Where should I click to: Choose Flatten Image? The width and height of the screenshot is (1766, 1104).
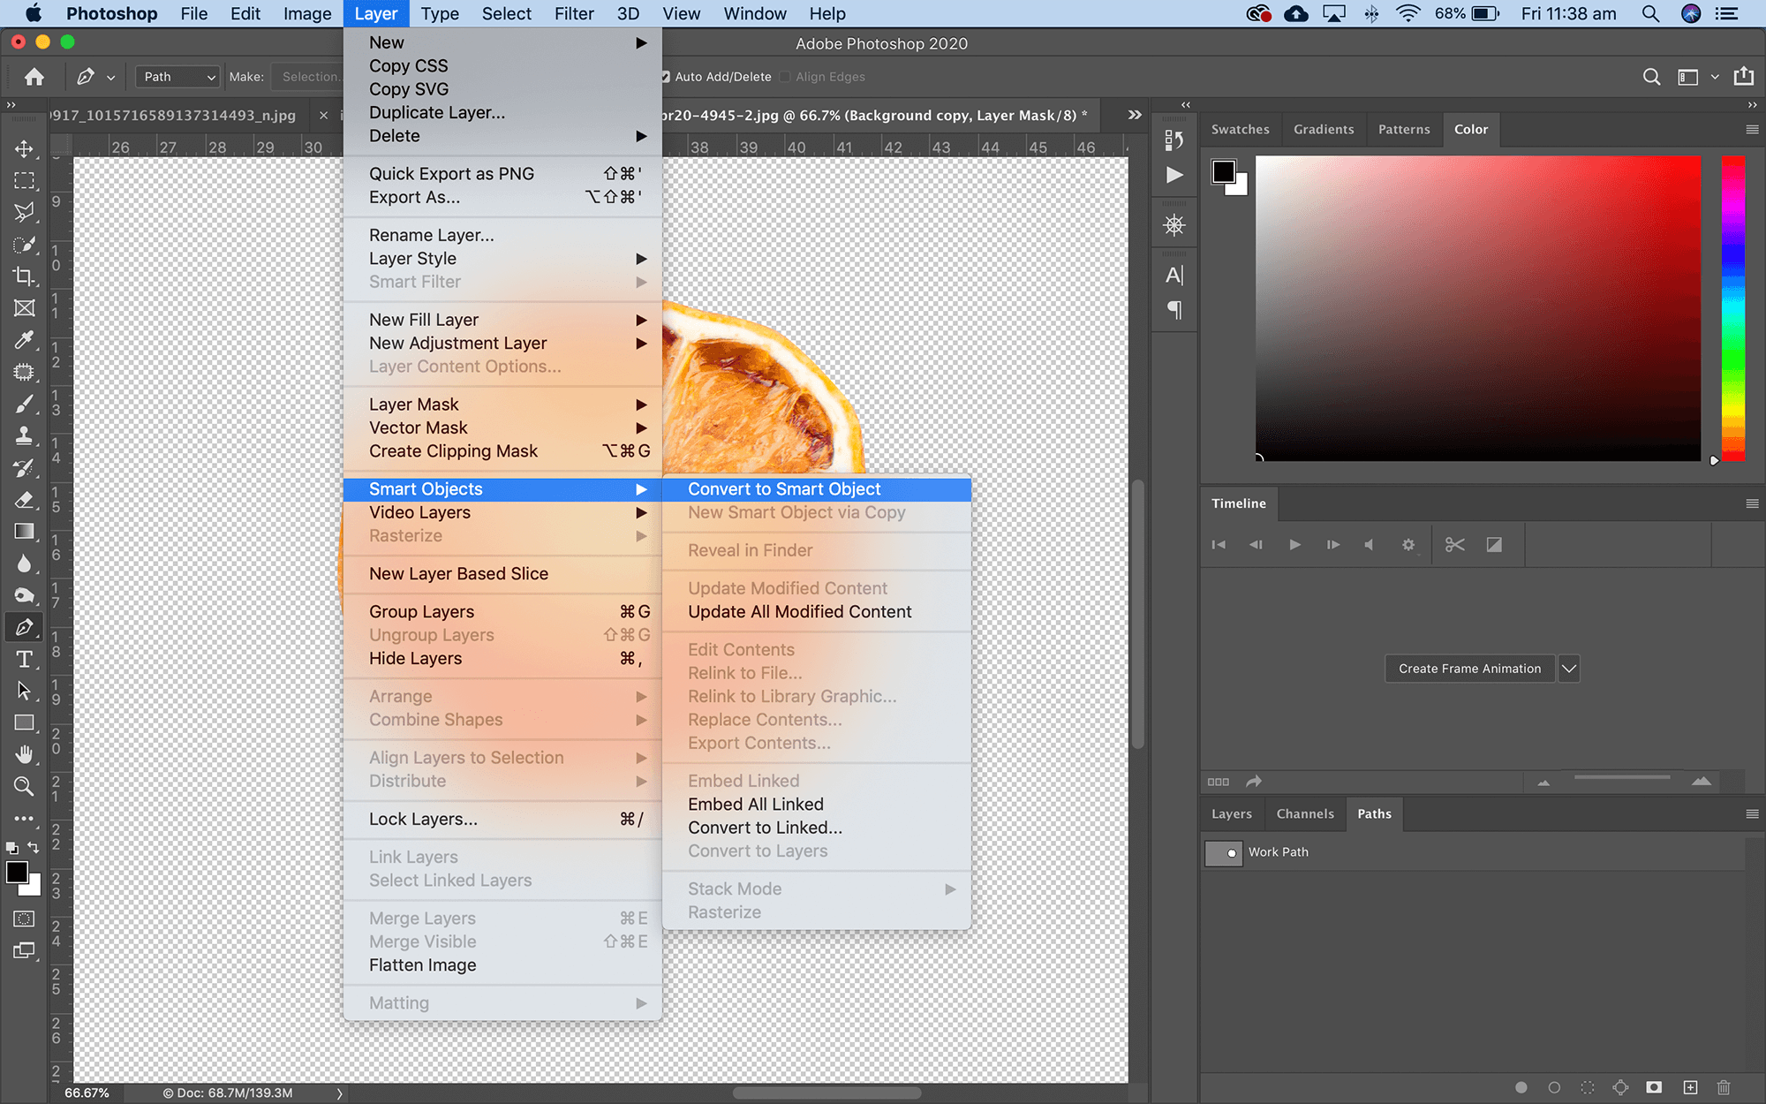pyautogui.click(x=502, y=965)
